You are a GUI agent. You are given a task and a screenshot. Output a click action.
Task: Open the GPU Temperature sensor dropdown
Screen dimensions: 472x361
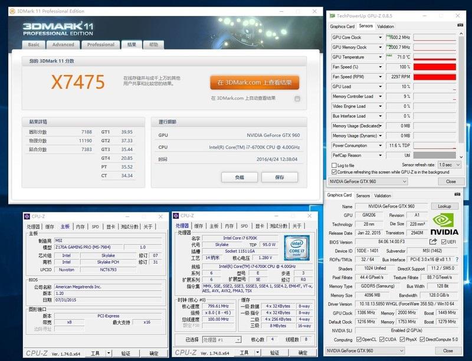coord(380,57)
